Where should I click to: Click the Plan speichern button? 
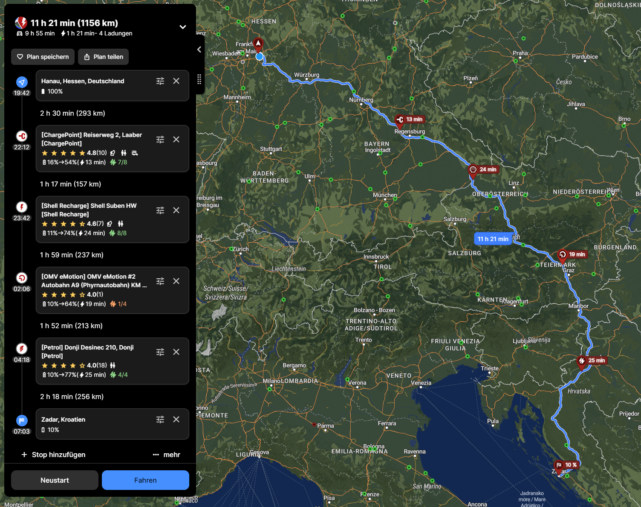click(43, 57)
